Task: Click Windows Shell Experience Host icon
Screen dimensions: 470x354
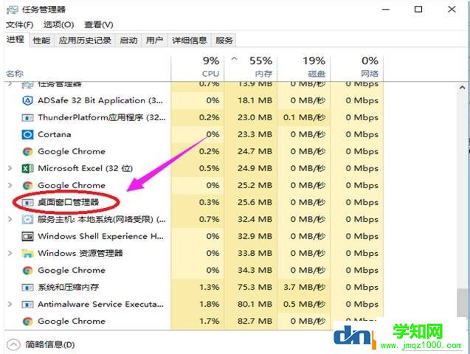Action: (x=27, y=237)
